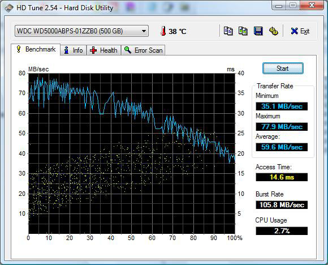Click the red thermometer temperature icon
The width and height of the screenshot is (328, 265).
tap(163, 31)
